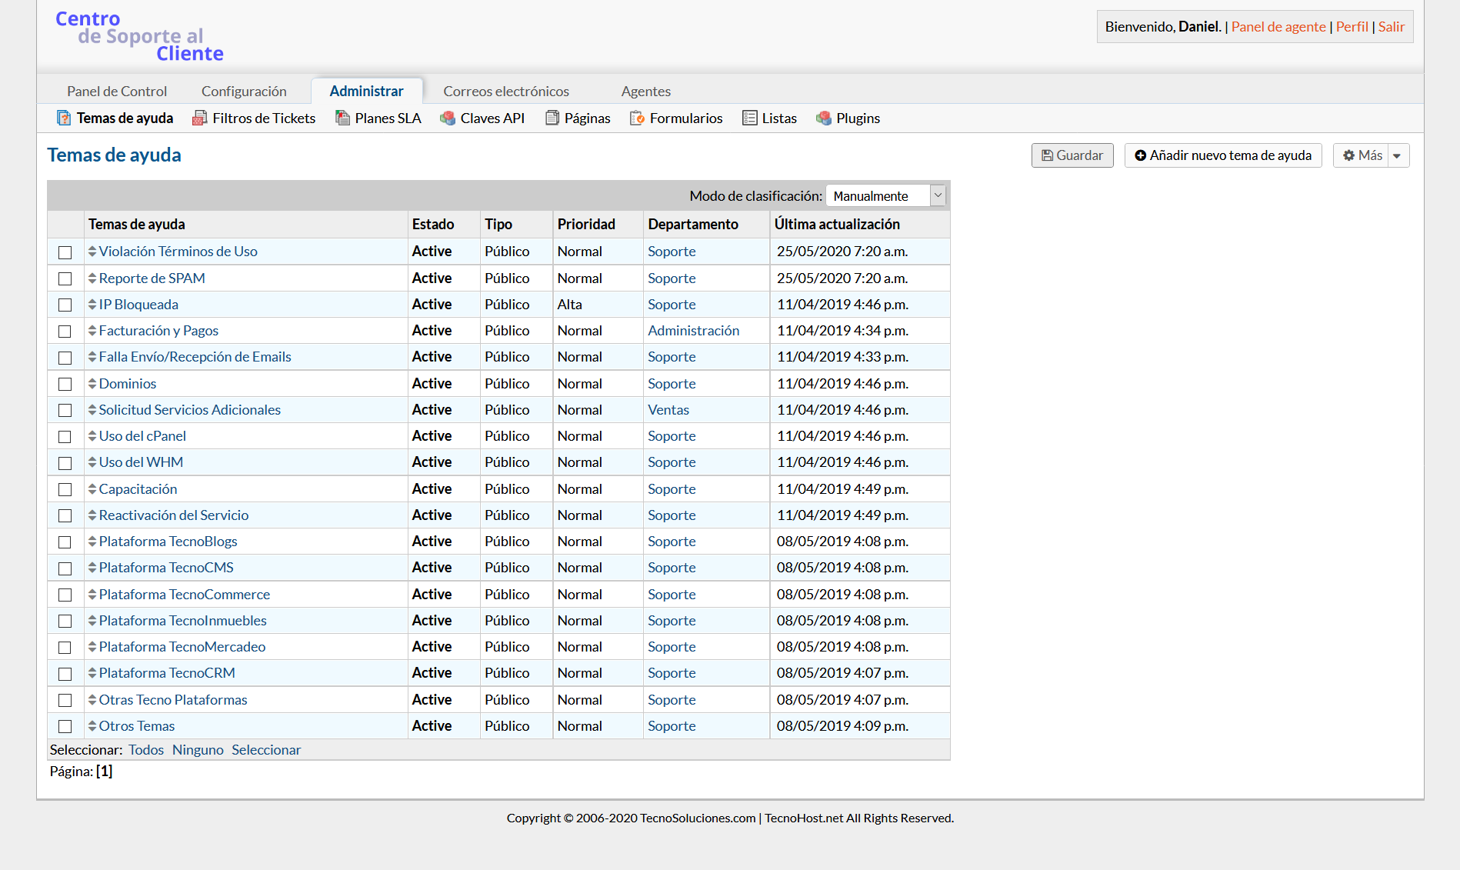Click the Listas icon
The width and height of the screenshot is (1460, 870).
749,118
